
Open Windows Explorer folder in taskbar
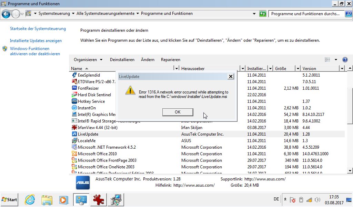click(47, 200)
